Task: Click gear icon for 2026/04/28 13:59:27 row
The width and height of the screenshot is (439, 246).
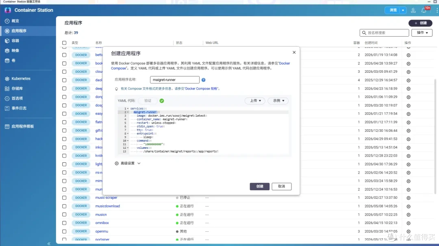Action: pyautogui.click(x=409, y=63)
